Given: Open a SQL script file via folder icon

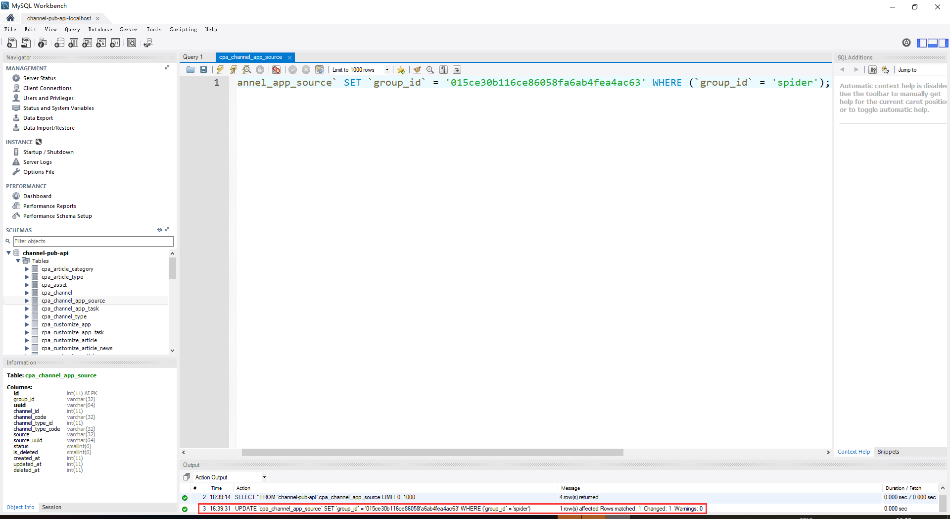Looking at the screenshot, I should (190, 70).
